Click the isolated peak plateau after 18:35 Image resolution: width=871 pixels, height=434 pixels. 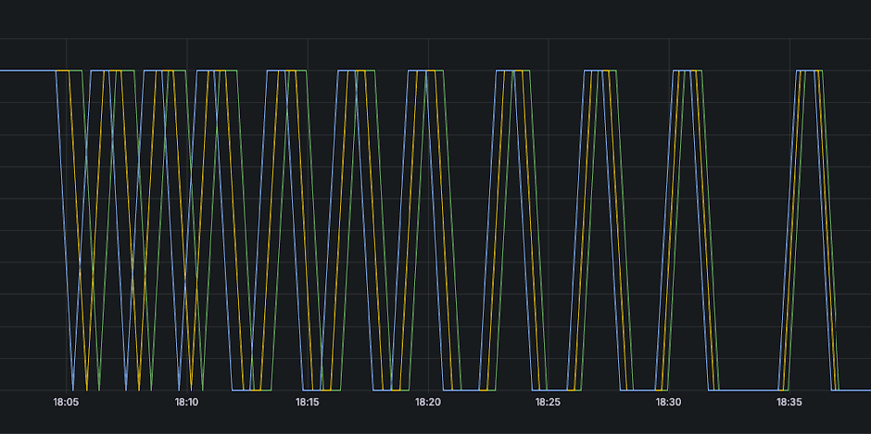809,70
